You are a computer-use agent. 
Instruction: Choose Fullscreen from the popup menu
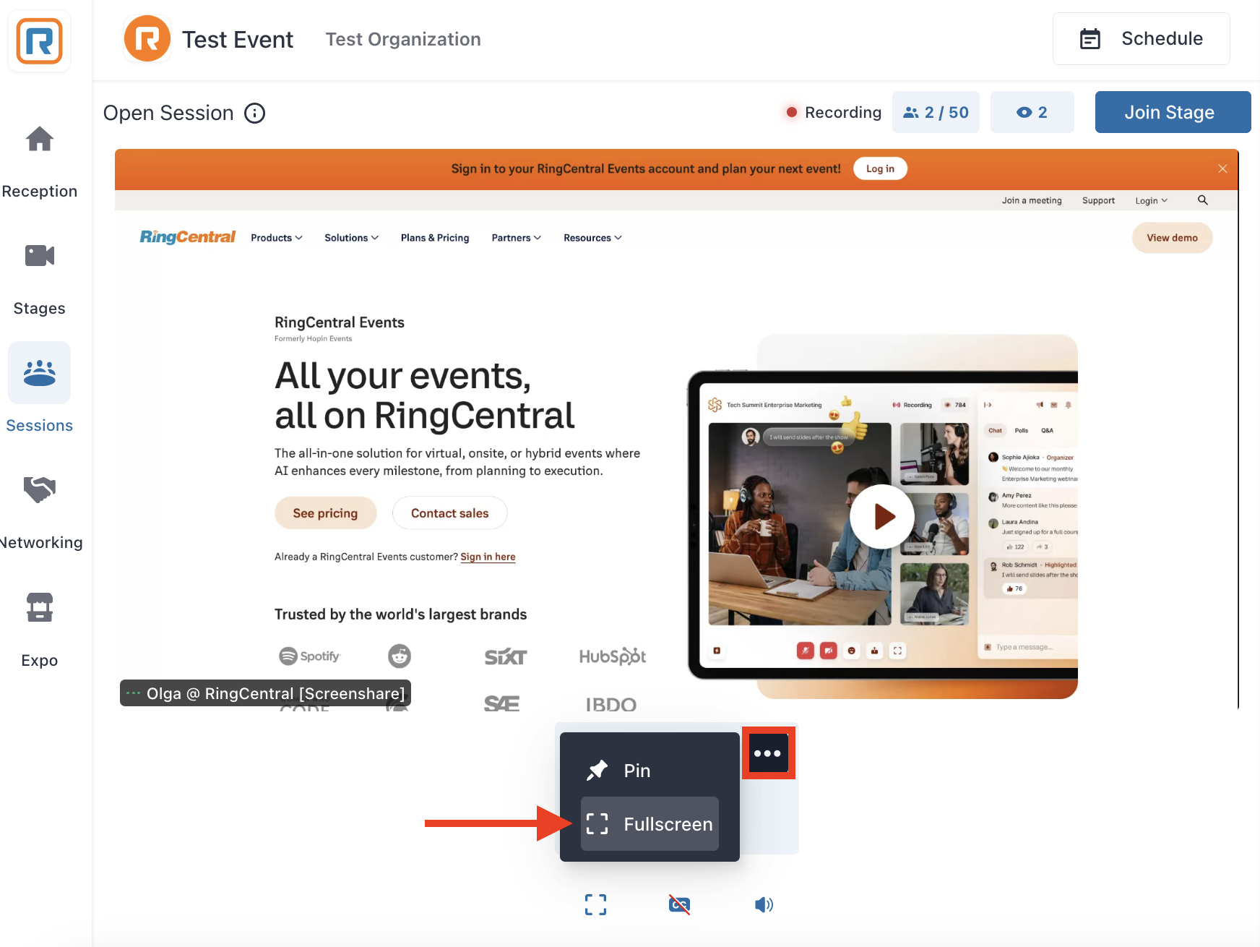pos(650,824)
